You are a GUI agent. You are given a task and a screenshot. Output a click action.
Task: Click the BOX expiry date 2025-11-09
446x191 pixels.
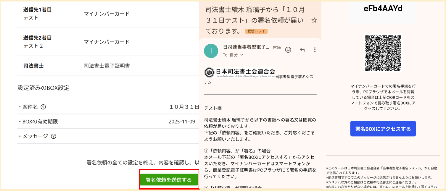tap(182, 122)
